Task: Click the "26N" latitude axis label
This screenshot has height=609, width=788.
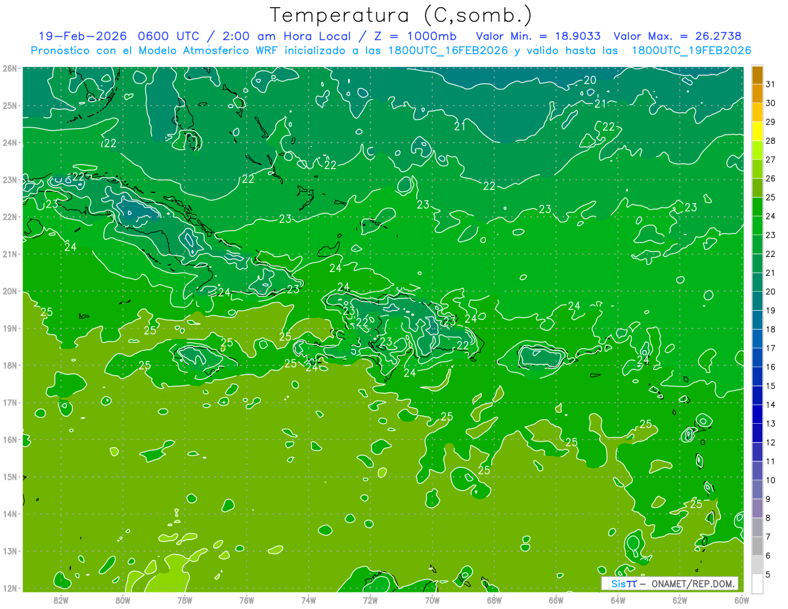Action: pyautogui.click(x=10, y=68)
